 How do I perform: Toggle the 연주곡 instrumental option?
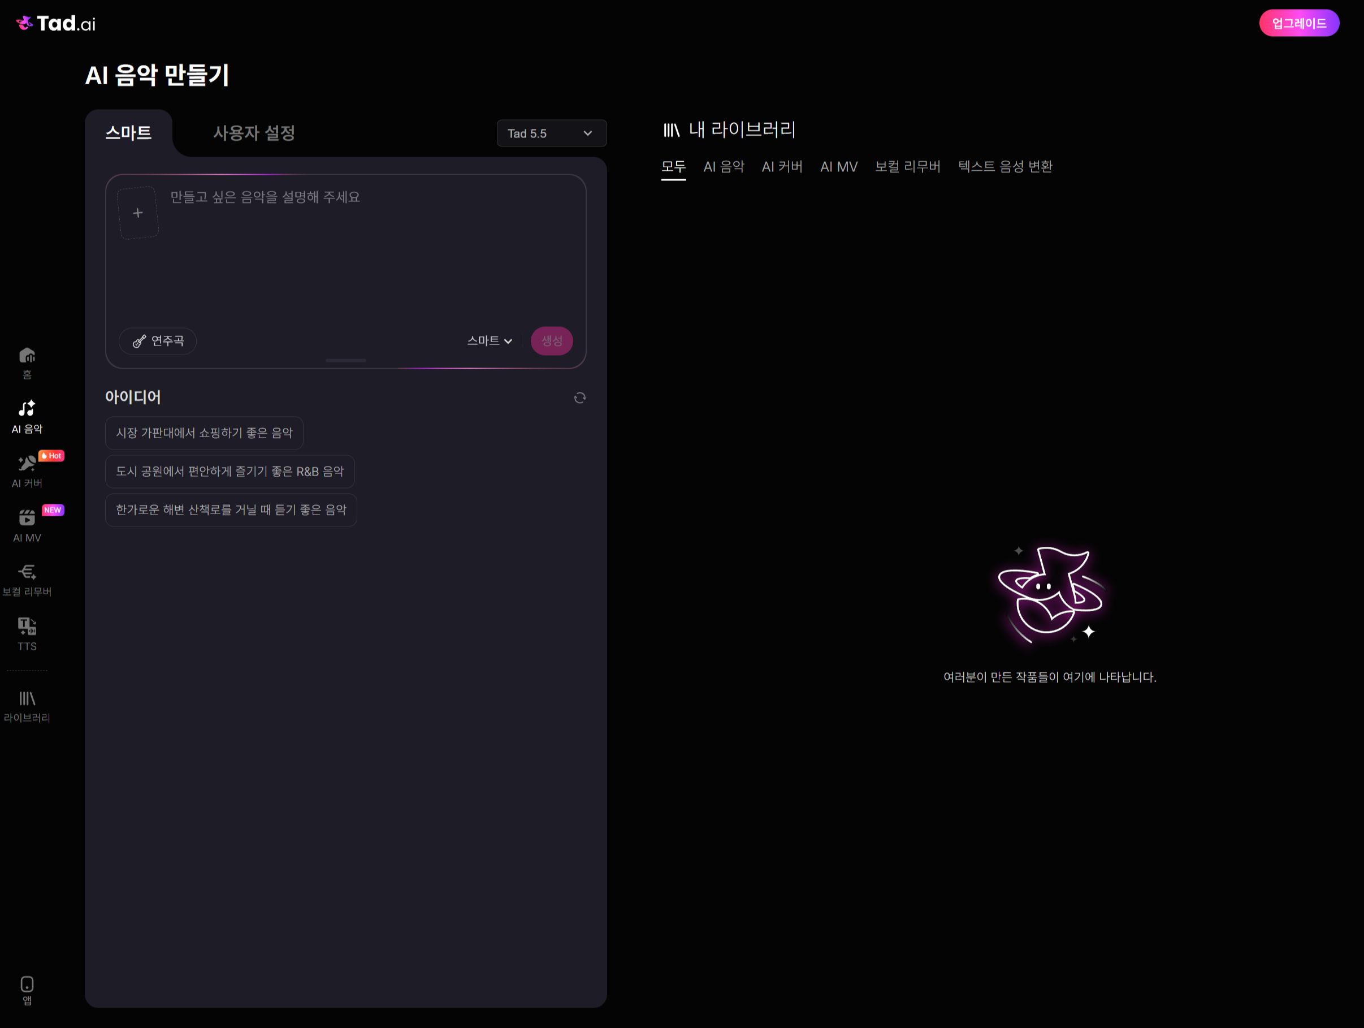[158, 341]
